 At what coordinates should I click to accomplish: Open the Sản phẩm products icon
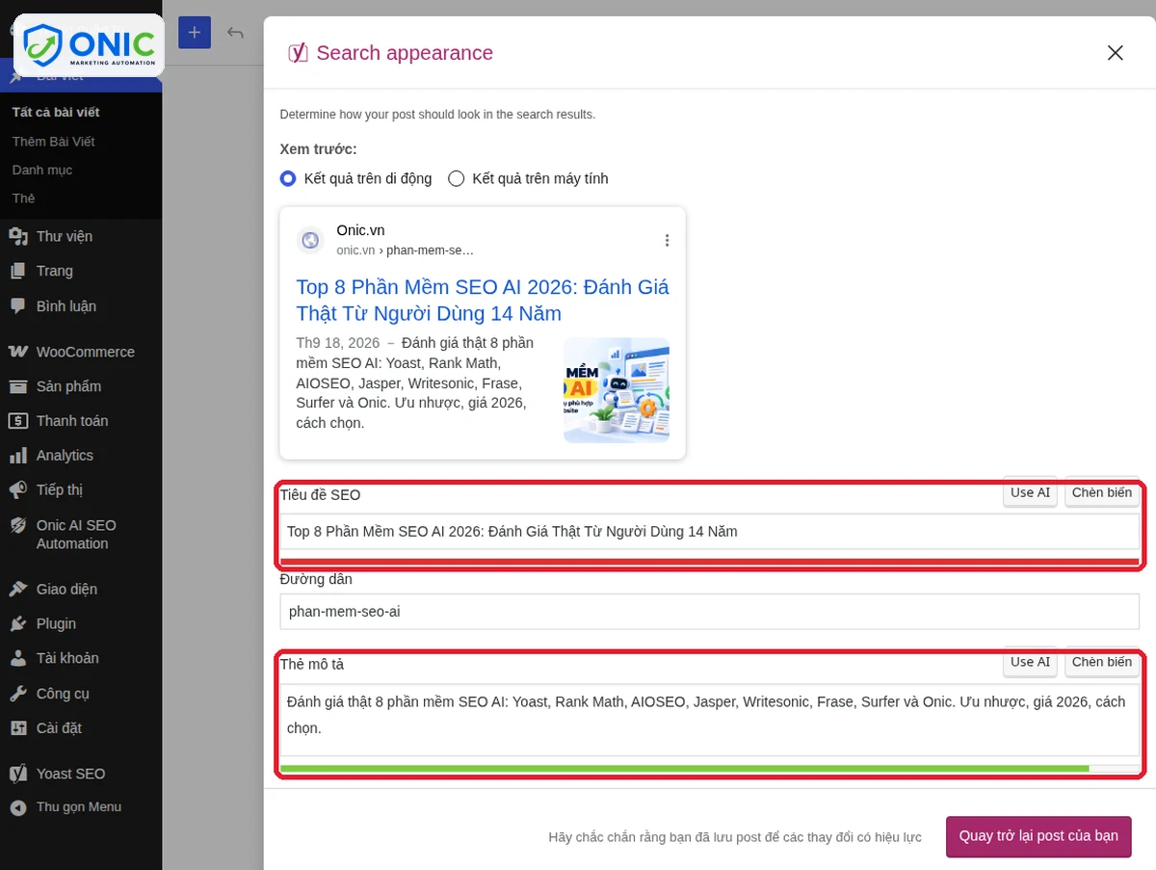[18, 386]
